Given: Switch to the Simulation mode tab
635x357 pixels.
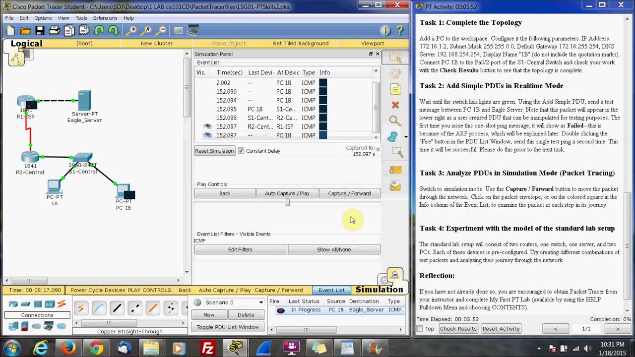Looking at the screenshot, I should pos(379,290).
